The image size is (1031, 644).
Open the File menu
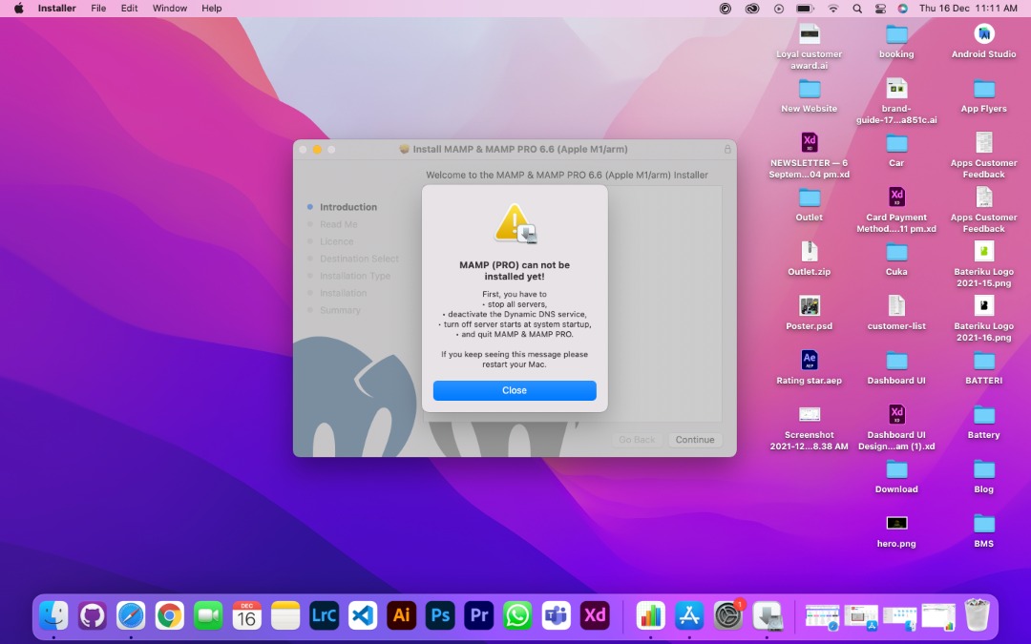tap(98, 9)
